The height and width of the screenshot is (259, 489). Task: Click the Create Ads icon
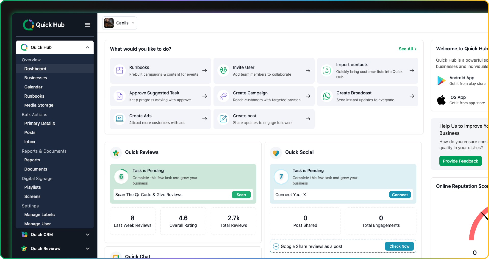click(x=119, y=119)
